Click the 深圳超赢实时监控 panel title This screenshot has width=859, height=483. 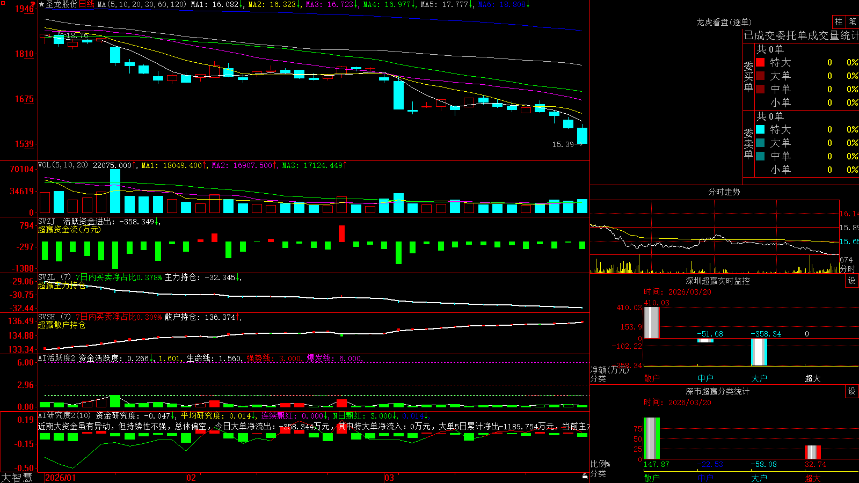(718, 281)
